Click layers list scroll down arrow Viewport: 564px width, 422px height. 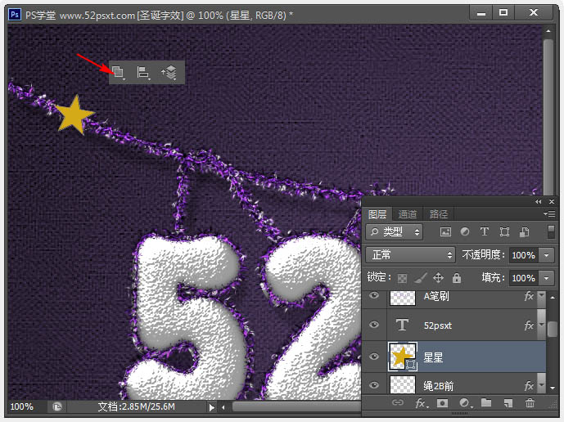tap(552, 388)
